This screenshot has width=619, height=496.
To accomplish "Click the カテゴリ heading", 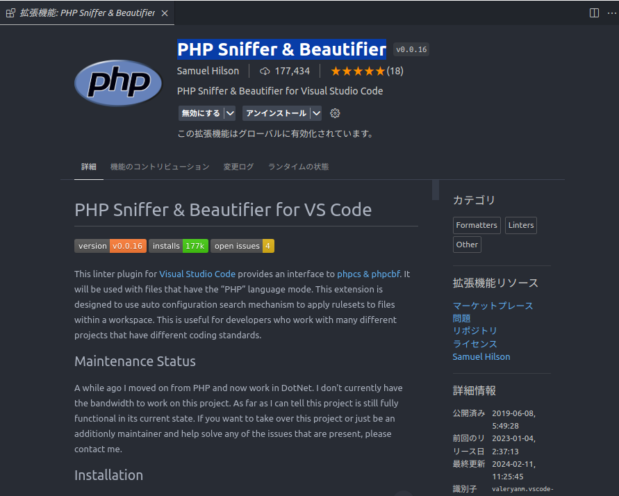I will point(474,200).
